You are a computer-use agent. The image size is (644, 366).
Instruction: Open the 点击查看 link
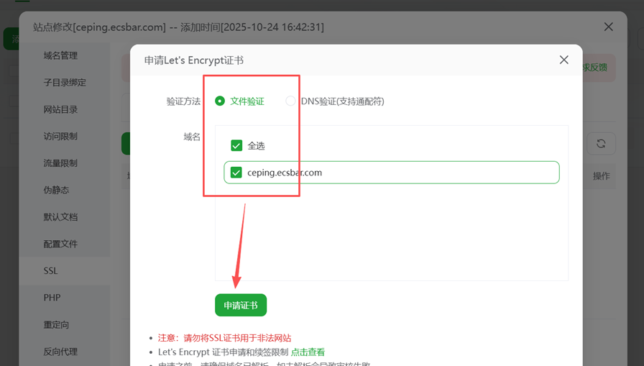pos(308,352)
